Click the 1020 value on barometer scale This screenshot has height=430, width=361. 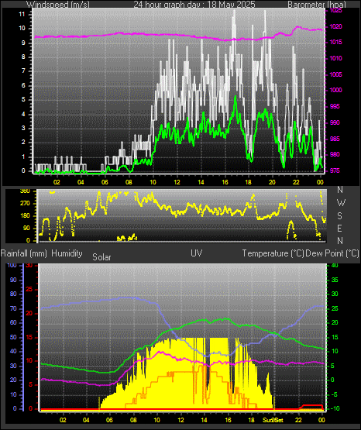pos(335,26)
